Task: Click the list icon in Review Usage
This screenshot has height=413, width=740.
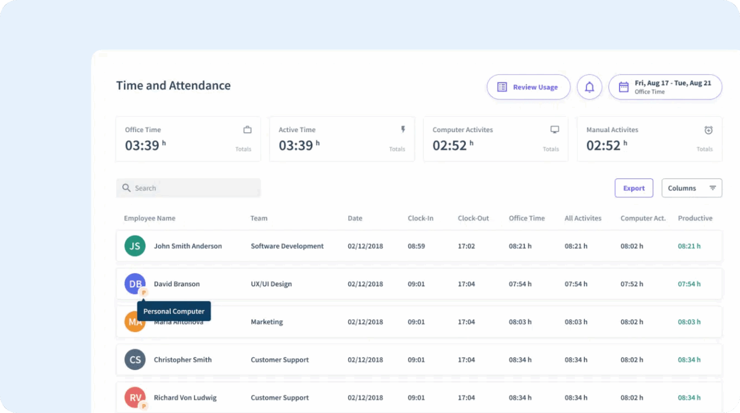Action: point(502,87)
